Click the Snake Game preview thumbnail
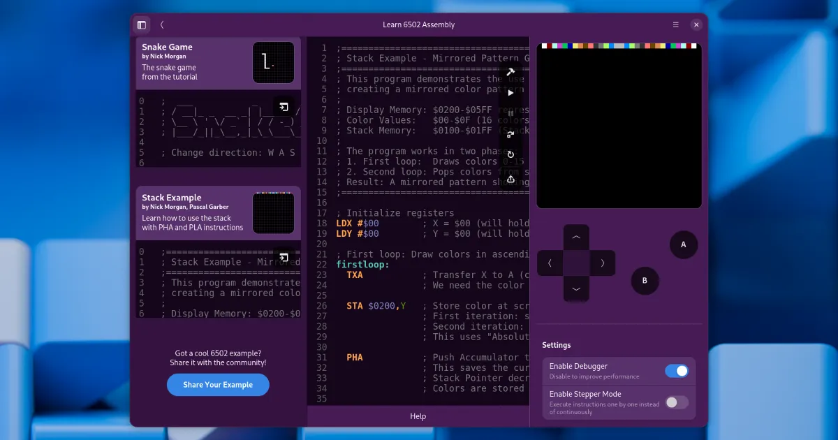The width and height of the screenshot is (838, 440). tap(273, 63)
